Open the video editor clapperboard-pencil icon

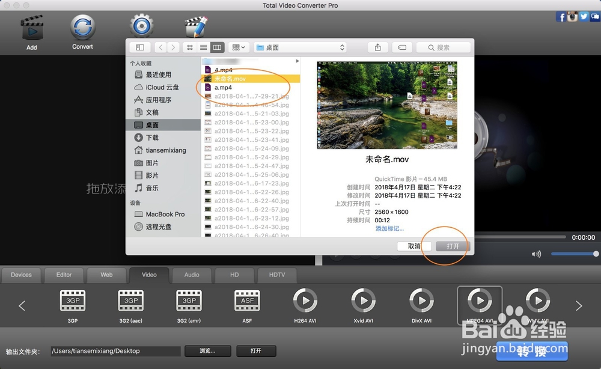(x=196, y=26)
